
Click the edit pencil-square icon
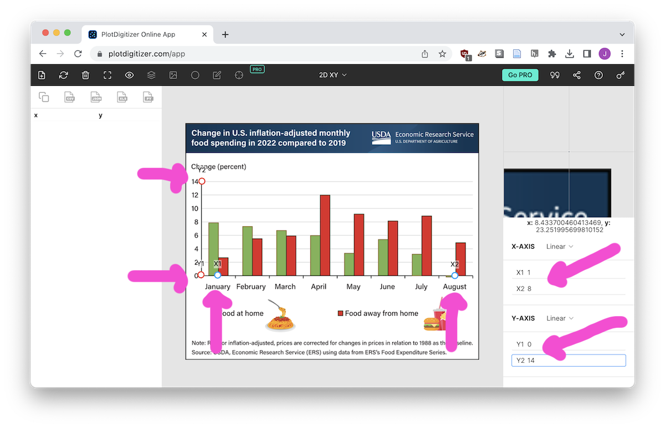tap(217, 75)
